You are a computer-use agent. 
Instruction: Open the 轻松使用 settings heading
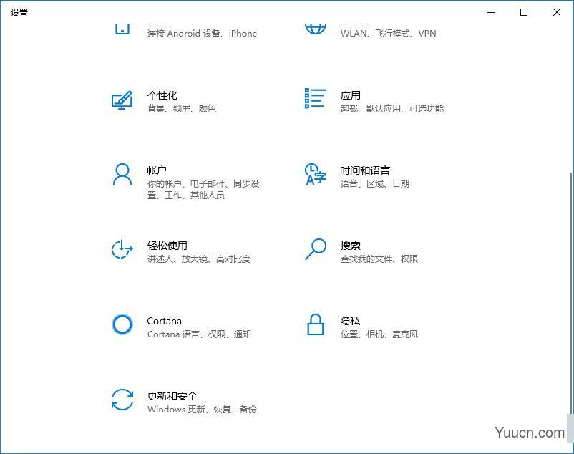pos(167,246)
